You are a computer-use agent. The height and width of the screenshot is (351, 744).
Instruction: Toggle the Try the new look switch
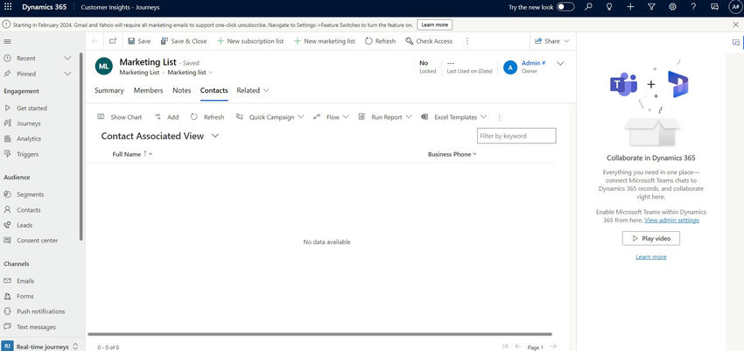(565, 7)
